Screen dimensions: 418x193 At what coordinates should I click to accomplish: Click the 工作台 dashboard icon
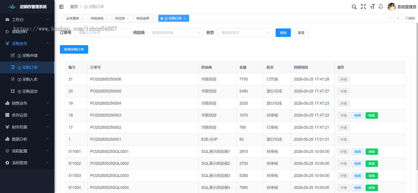pos(8,19)
